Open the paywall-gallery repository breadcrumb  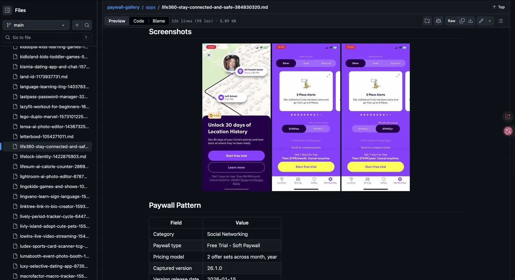coord(123,7)
